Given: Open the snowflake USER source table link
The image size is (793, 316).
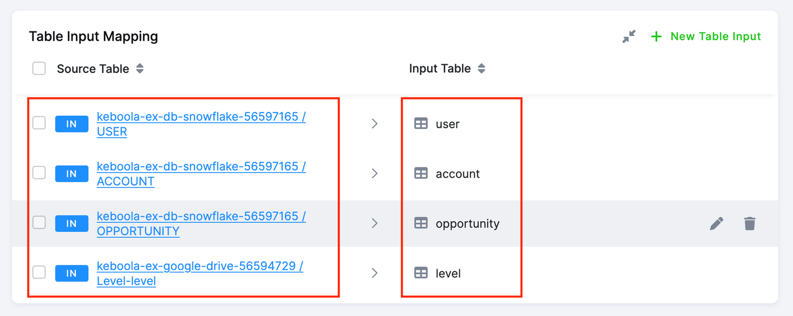Looking at the screenshot, I should coord(201,124).
